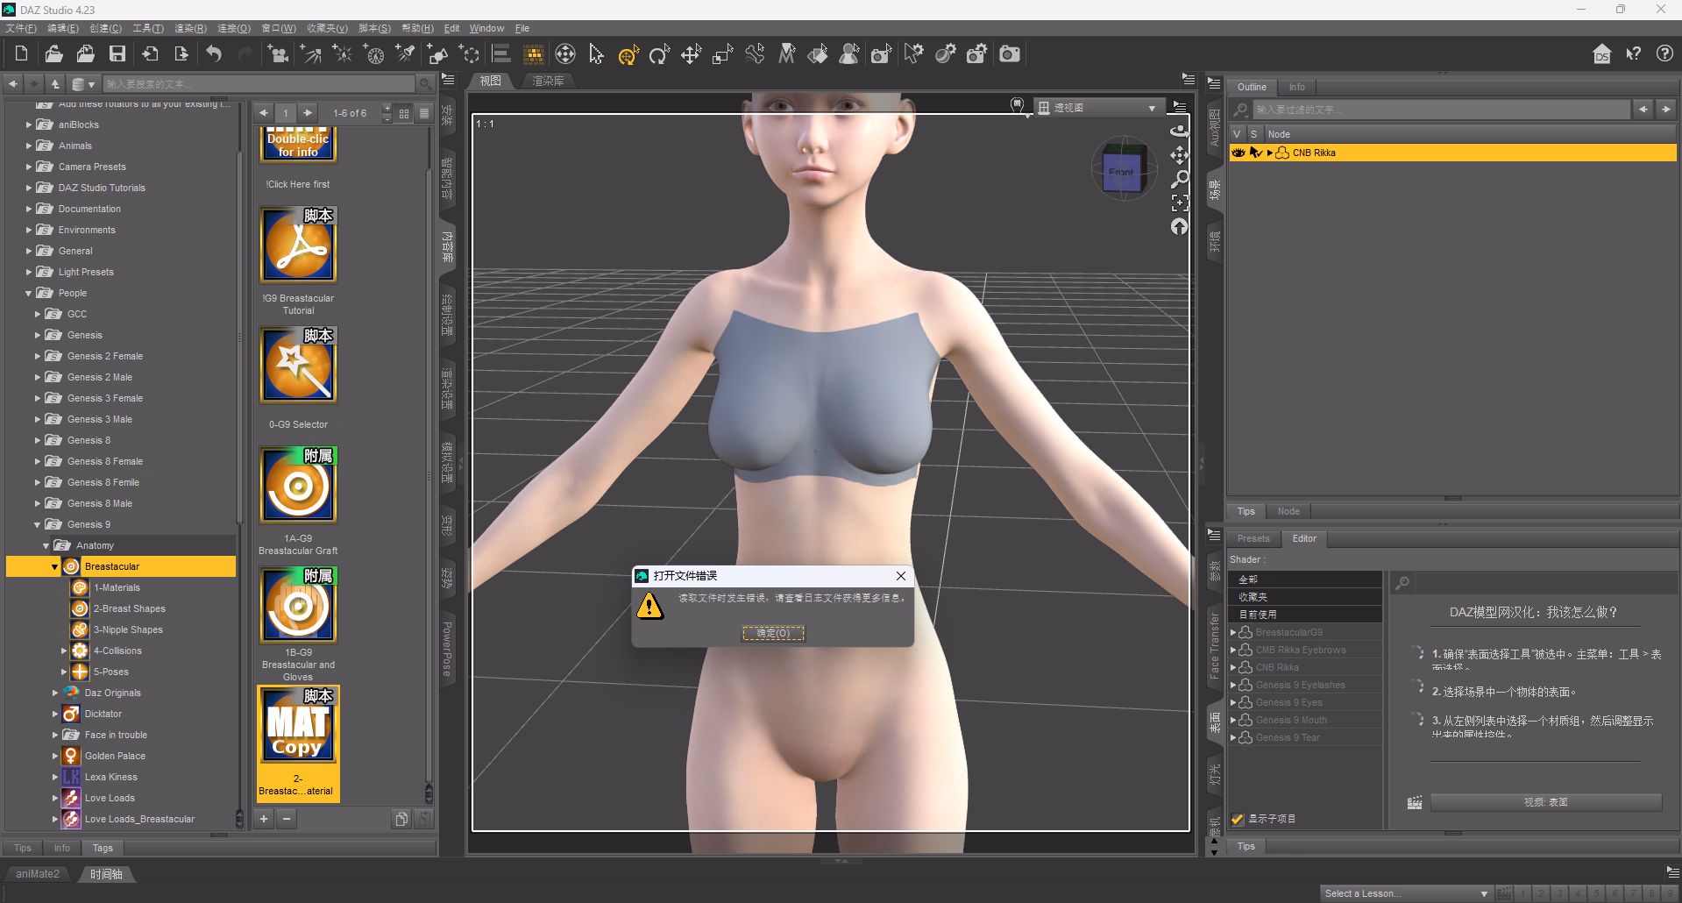Click the viewport reset view arrow icon
Image resolution: width=1682 pixels, height=903 pixels.
1180,227
